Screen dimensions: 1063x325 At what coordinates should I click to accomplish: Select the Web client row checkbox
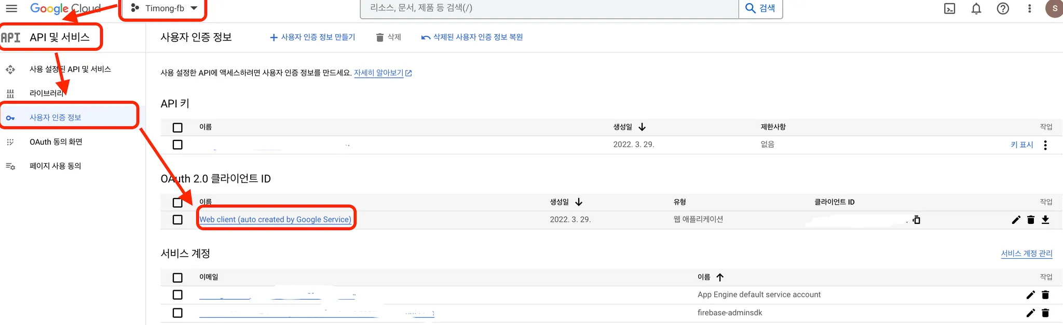pos(178,220)
